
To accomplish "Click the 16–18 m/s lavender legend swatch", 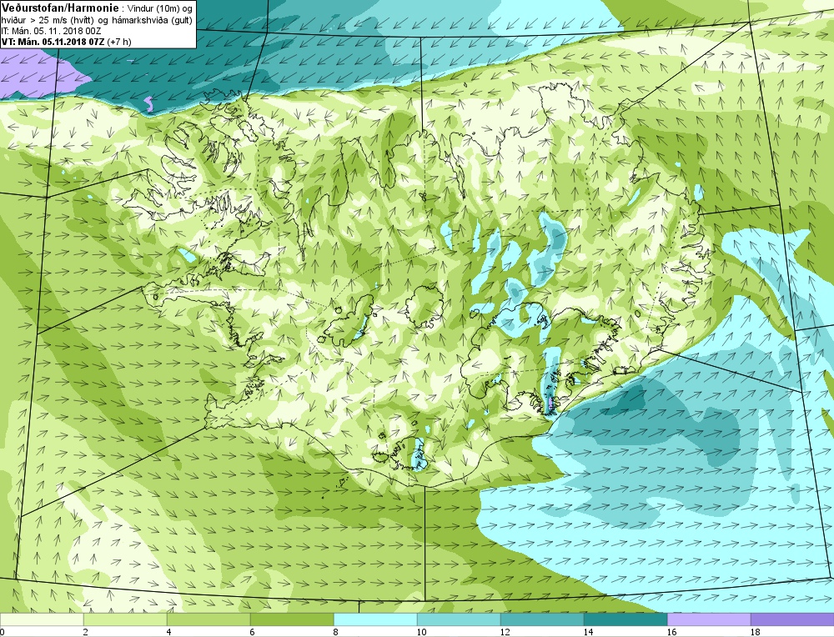I will pos(709,620).
